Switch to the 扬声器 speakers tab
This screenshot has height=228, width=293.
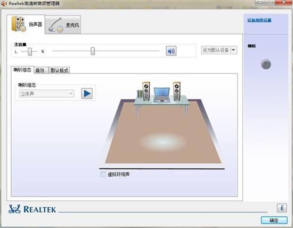[26, 25]
